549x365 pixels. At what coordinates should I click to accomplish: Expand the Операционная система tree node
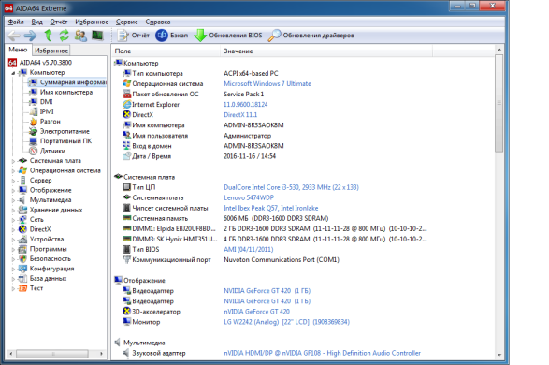pyautogui.click(x=13, y=171)
